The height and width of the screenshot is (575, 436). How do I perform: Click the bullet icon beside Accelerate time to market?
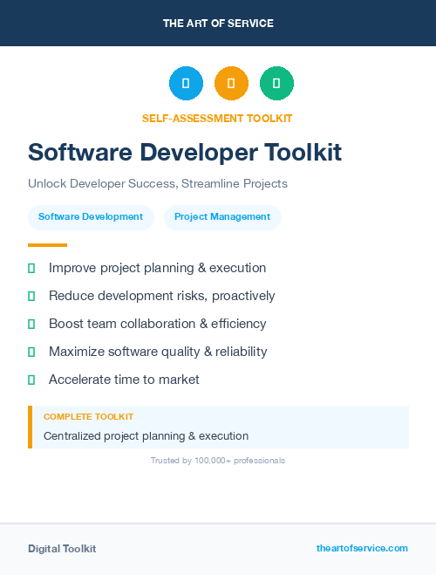tap(31, 380)
